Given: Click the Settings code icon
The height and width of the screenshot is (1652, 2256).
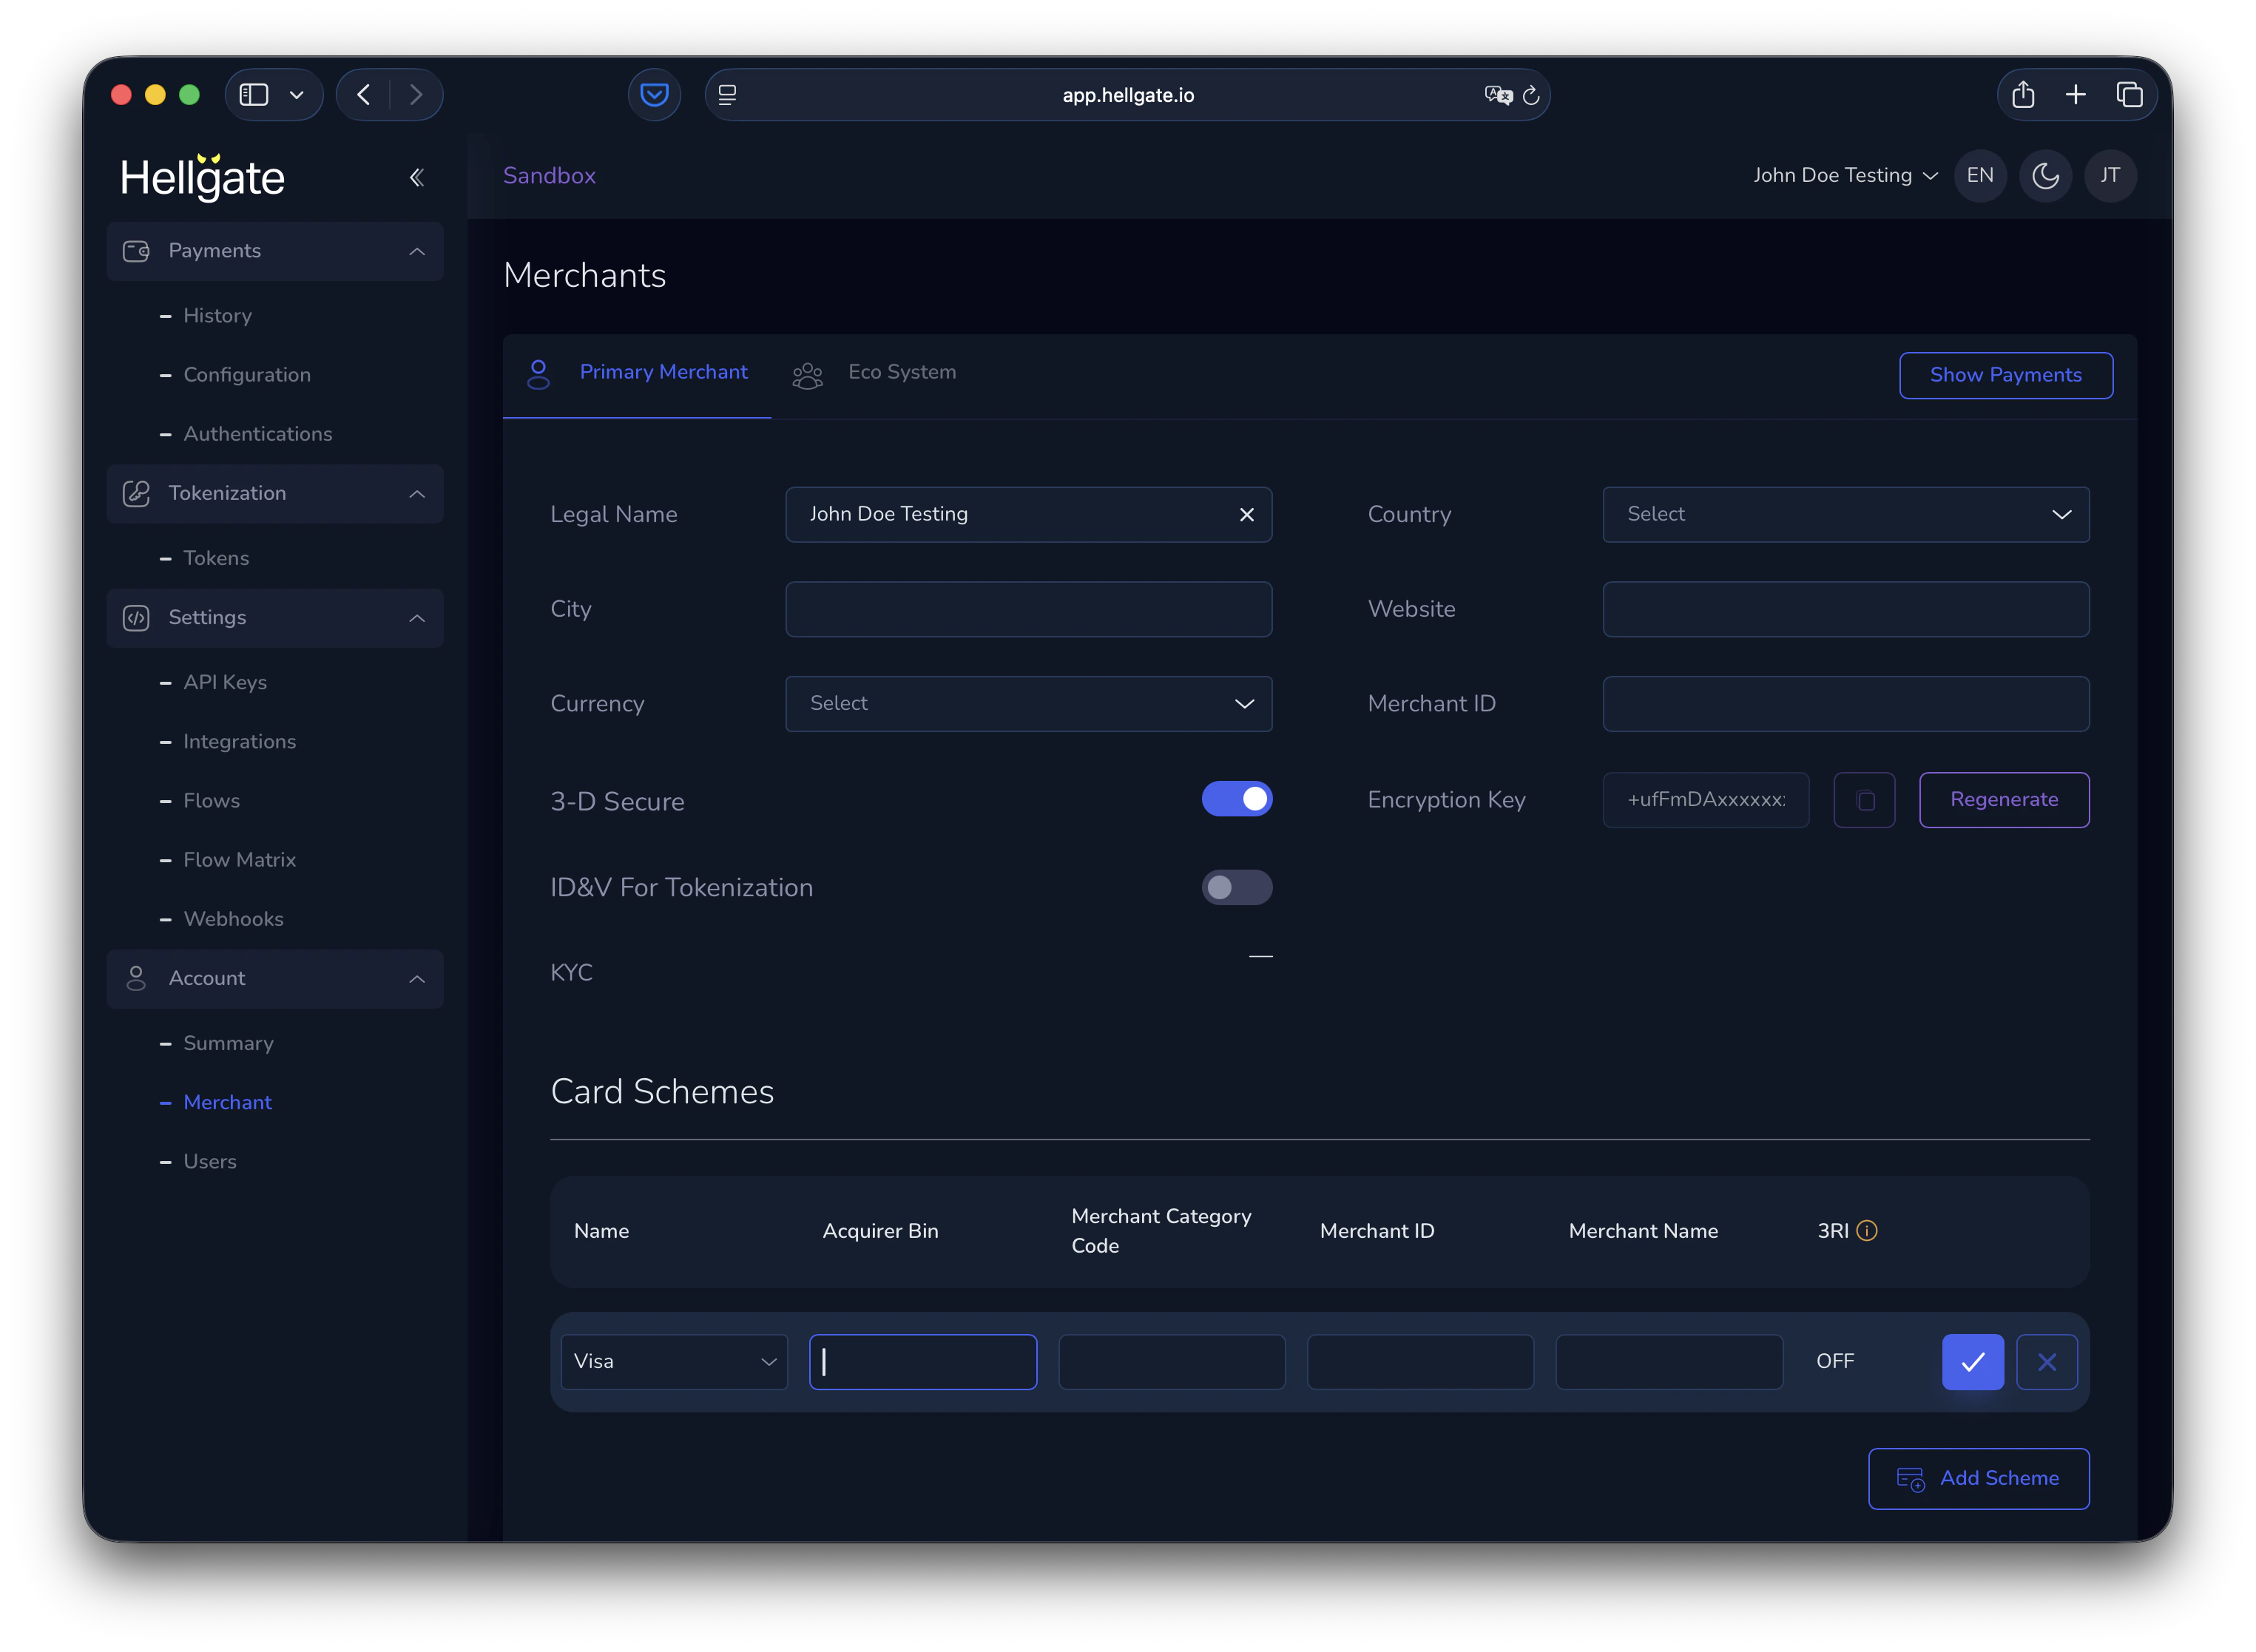Looking at the screenshot, I should (x=136, y=618).
